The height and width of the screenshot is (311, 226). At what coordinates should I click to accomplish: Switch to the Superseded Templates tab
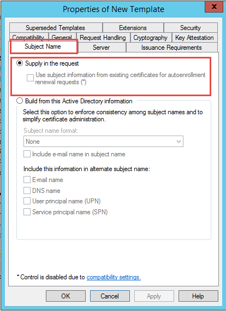pos(56,27)
